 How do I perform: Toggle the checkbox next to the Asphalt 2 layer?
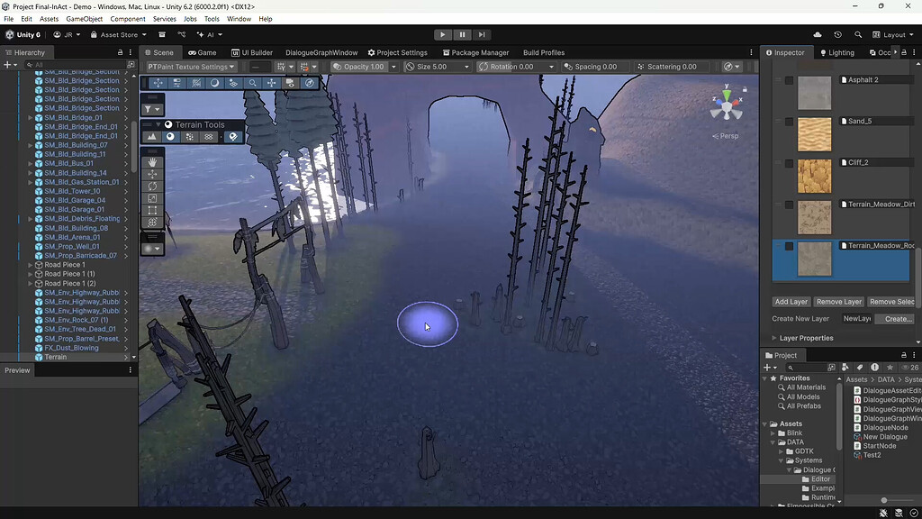[790, 79]
